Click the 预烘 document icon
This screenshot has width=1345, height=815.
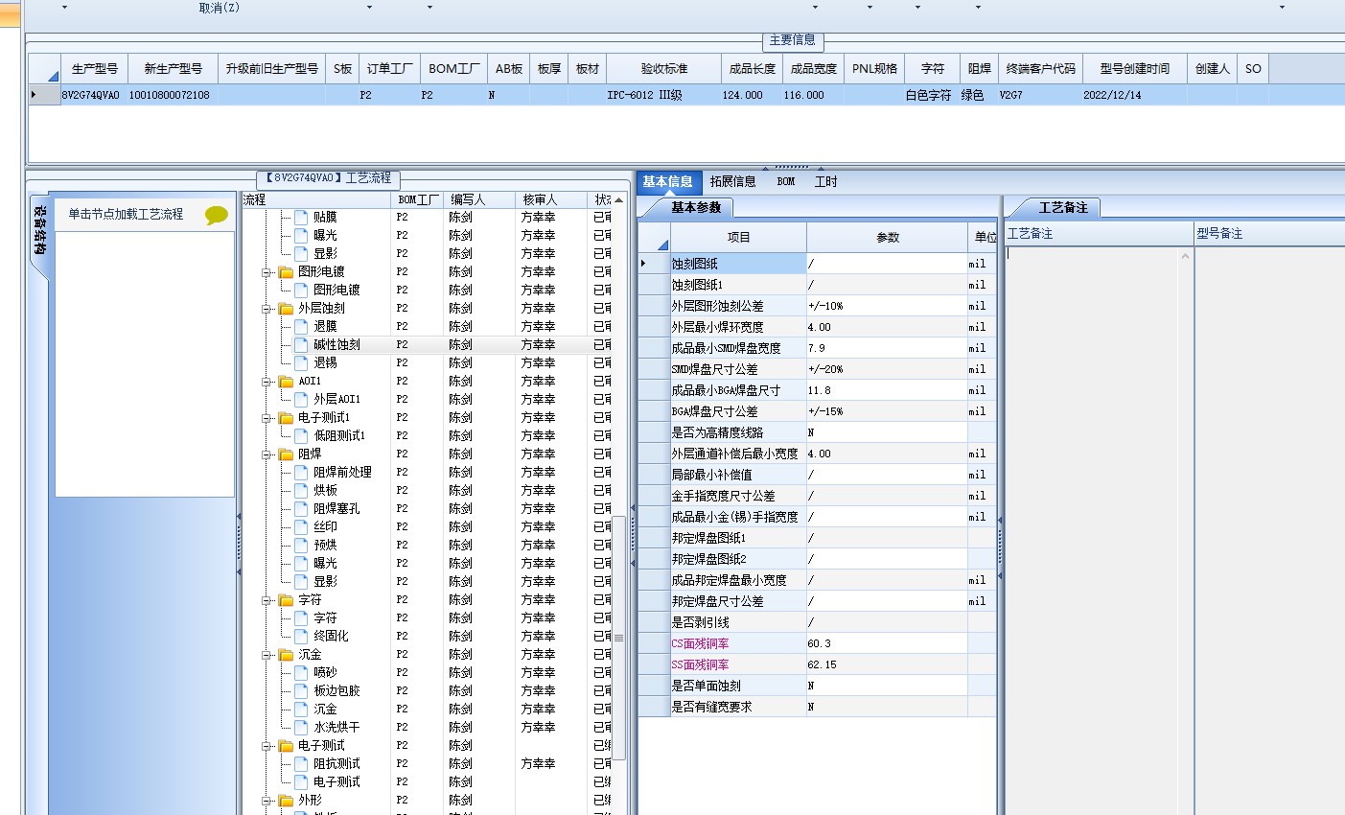301,546
